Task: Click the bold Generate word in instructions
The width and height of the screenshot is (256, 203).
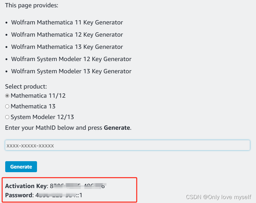Action: coord(117,128)
